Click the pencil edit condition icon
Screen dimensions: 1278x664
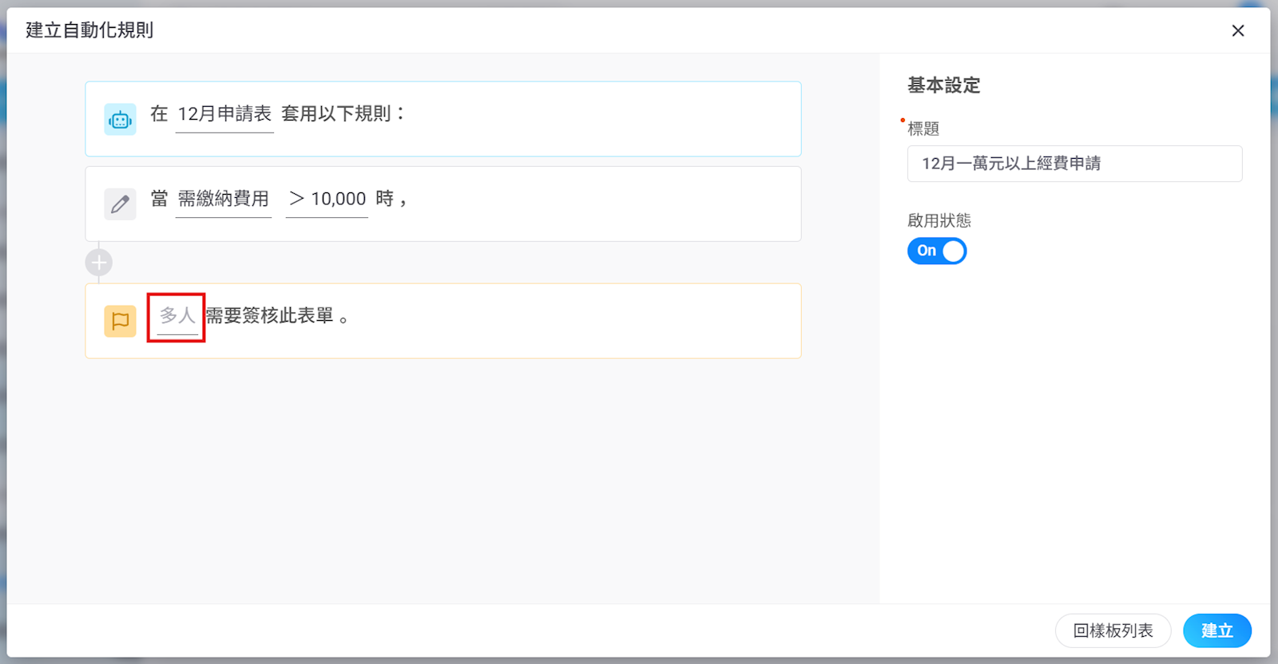pyautogui.click(x=120, y=204)
